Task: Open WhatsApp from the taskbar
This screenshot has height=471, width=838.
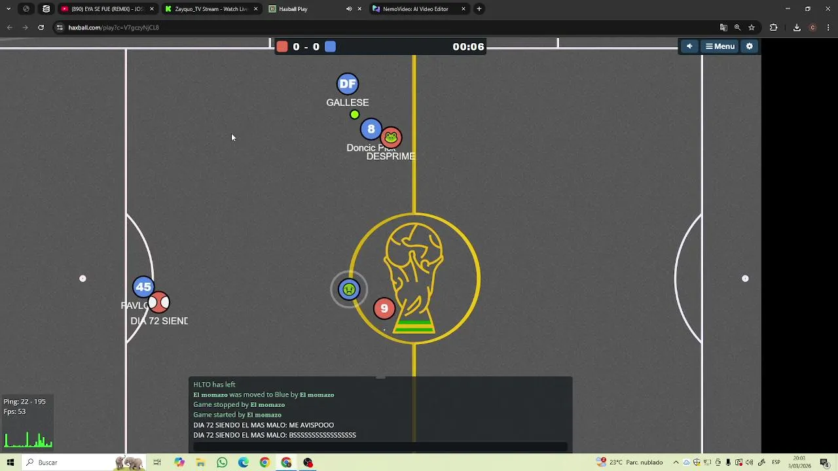Action: [222, 462]
